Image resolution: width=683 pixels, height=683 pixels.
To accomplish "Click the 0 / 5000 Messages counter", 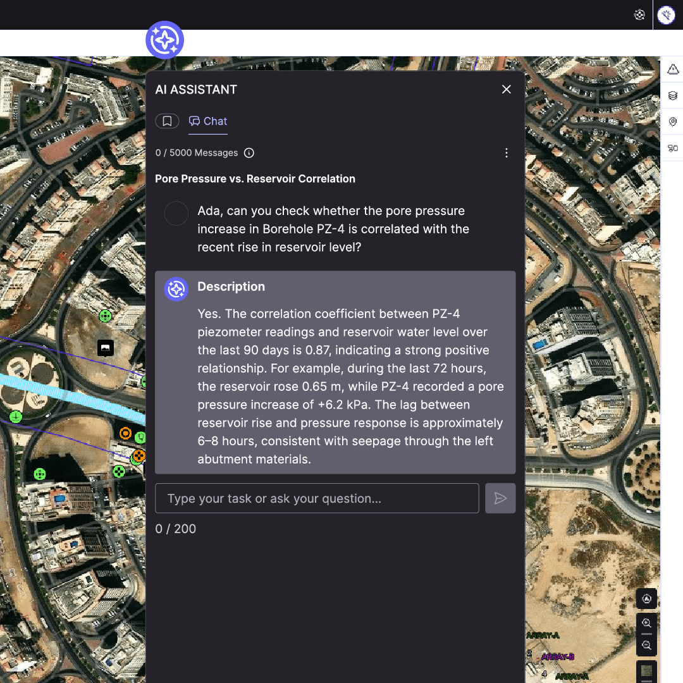I will coord(197,153).
